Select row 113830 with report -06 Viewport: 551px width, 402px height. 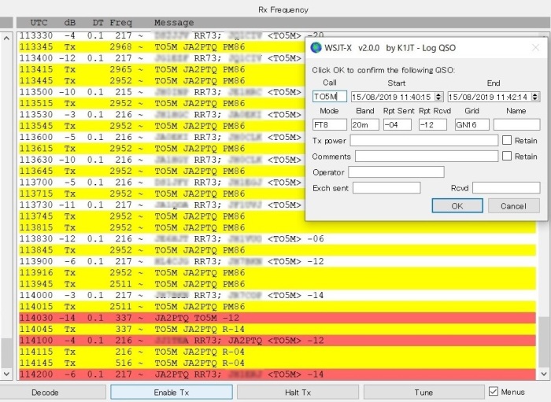click(277, 238)
